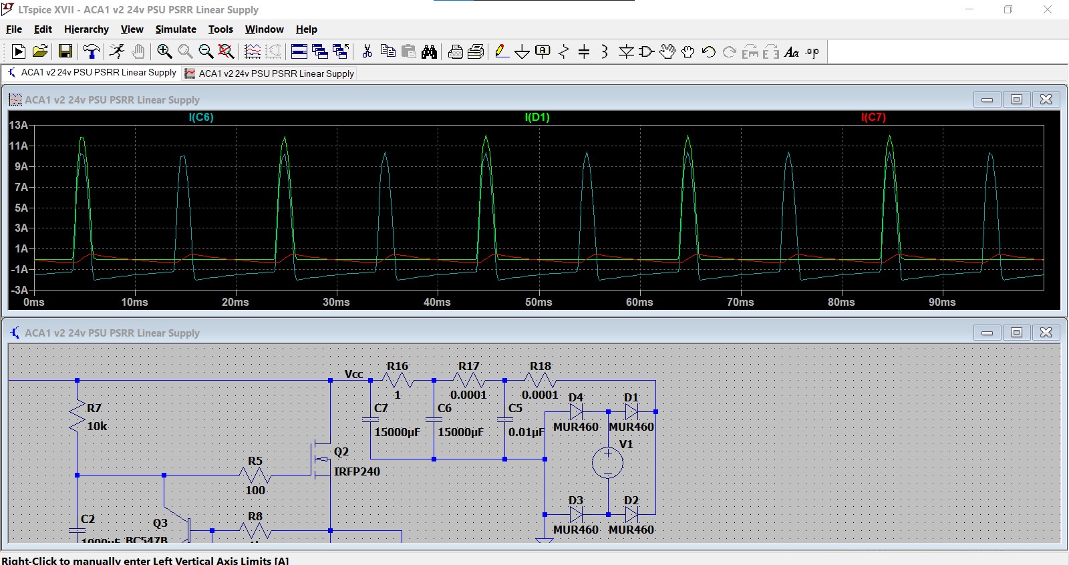Cascade windows toolbar icon
The width and height of the screenshot is (1069, 565).
[320, 51]
